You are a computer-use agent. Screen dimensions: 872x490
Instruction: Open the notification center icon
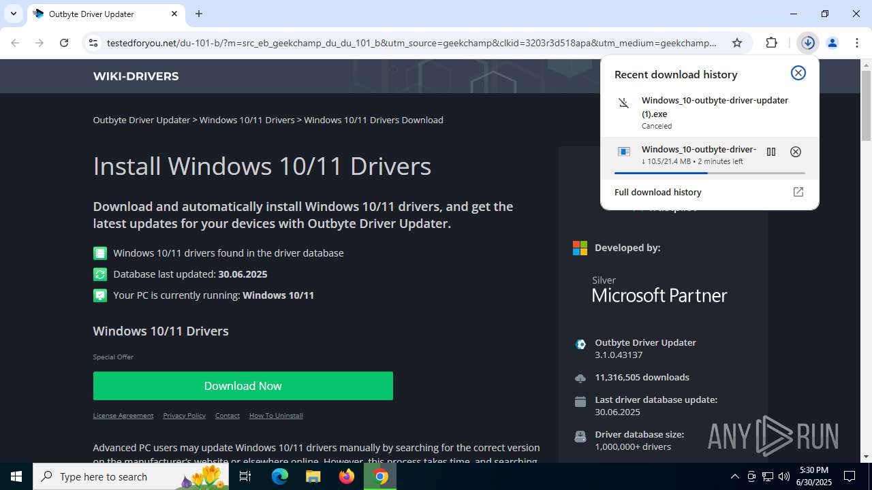click(x=850, y=476)
